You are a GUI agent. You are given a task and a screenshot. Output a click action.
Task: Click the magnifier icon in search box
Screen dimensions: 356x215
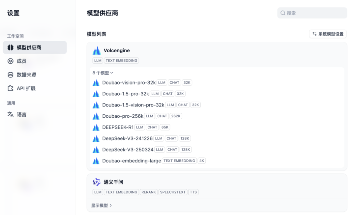click(283, 13)
